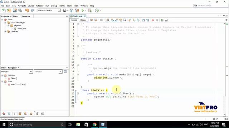Select Static.java in Projects tree

point(21,28)
